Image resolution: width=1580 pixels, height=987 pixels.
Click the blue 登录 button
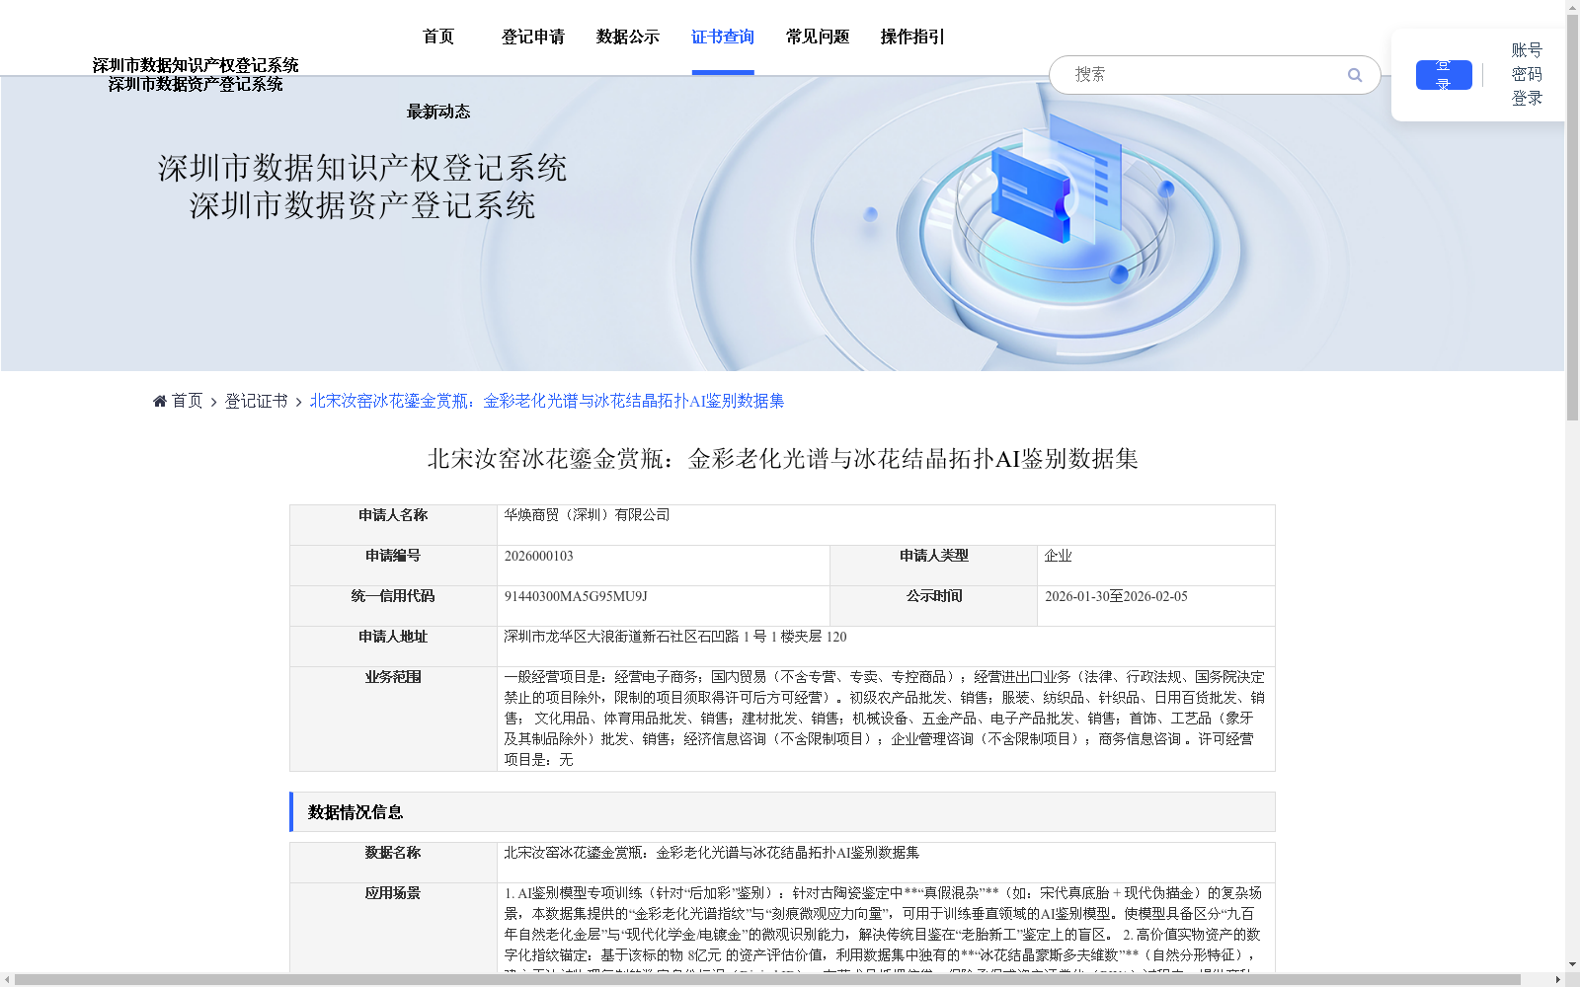click(x=1444, y=75)
